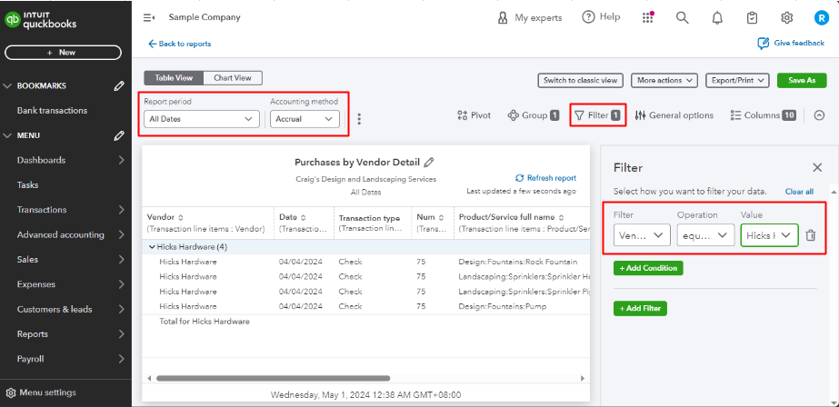Viewport: 839px width, 407px height.
Task: Click Clear all in the Filter panel
Action: click(799, 192)
